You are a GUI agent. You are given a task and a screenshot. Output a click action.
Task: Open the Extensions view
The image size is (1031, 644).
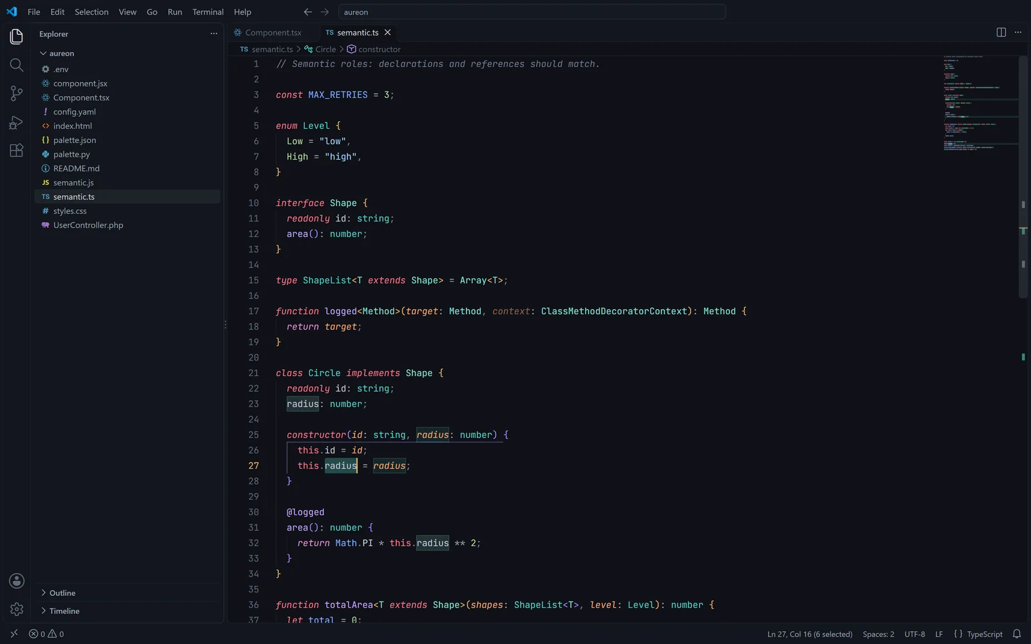pos(17,150)
